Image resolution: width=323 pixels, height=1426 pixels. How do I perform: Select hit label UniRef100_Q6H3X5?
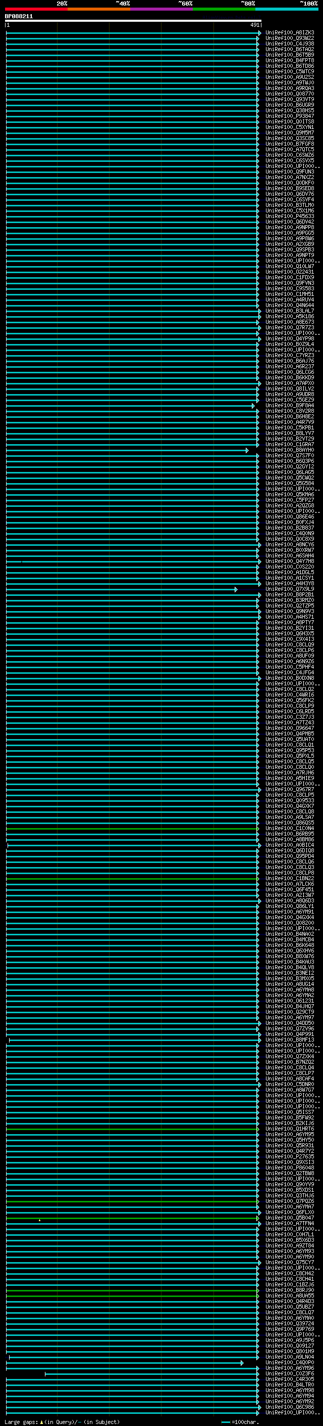pos(290,634)
